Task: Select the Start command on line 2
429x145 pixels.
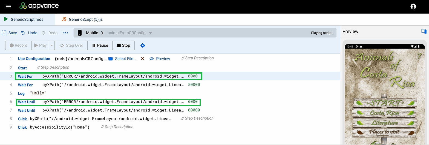Action: pos(22,68)
